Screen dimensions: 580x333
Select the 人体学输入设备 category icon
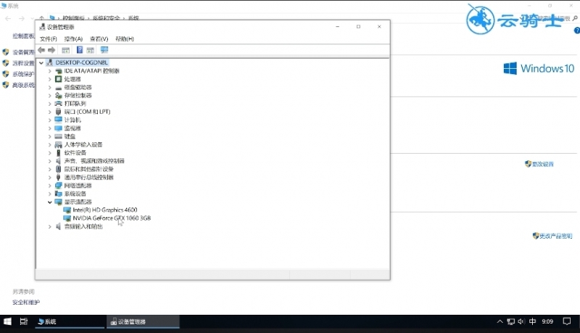point(58,144)
